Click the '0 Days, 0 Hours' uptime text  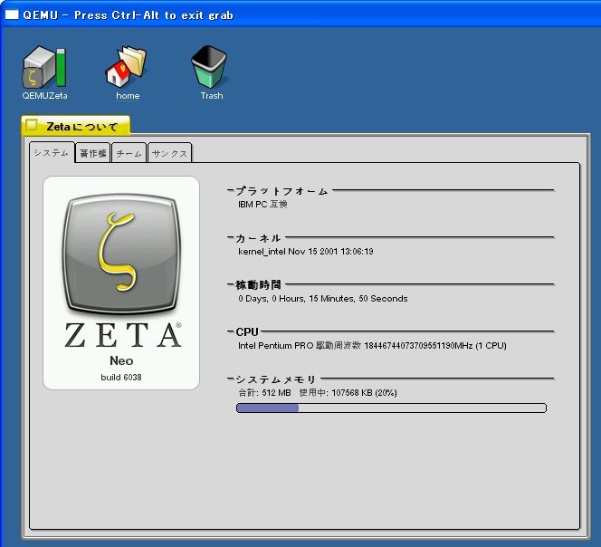point(323,299)
